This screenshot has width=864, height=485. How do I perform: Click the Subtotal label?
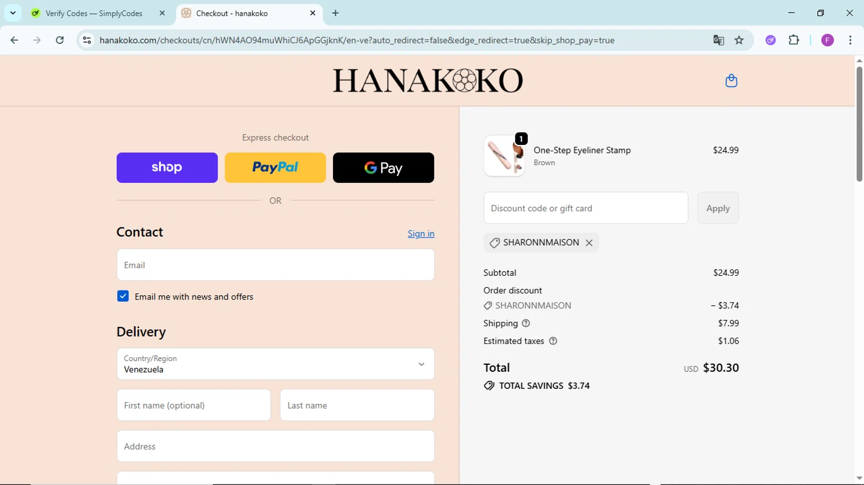coord(500,273)
